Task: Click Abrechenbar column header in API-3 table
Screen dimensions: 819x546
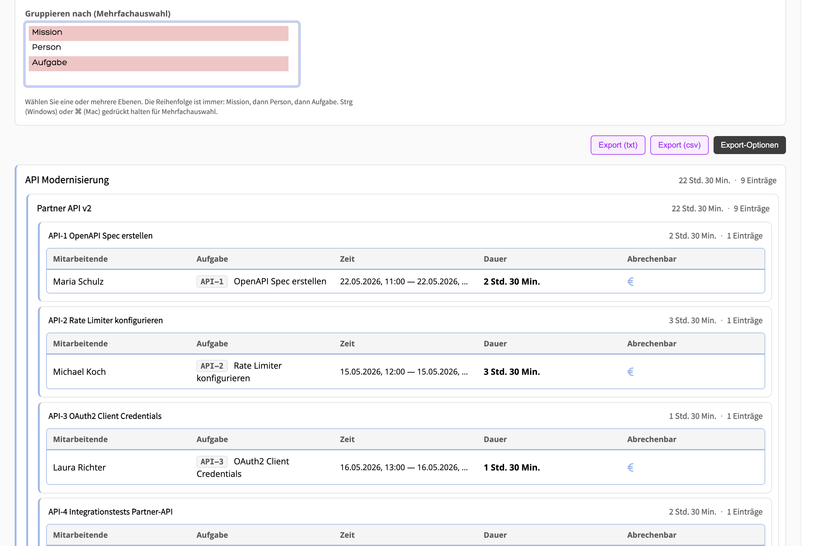Action: [x=652, y=439]
